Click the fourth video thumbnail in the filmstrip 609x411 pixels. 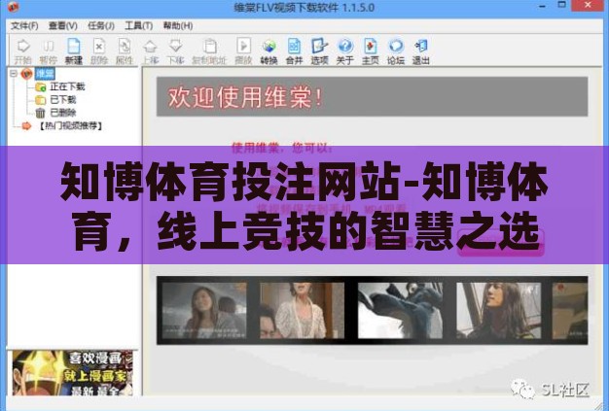[499, 311]
